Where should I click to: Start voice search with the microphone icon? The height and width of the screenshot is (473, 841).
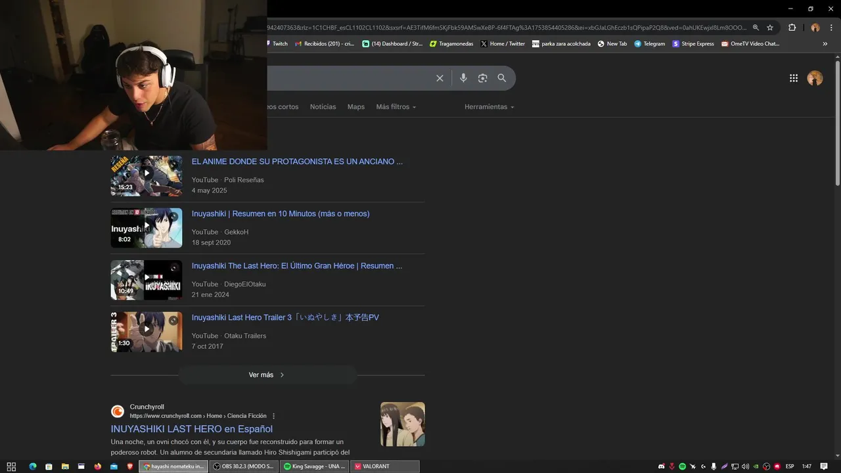[x=463, y=78]
